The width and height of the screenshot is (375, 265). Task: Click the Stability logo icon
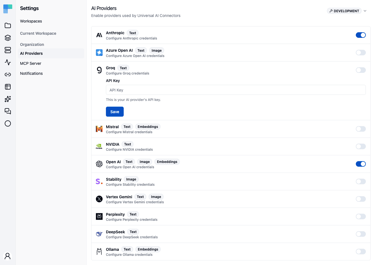coord(99,181)
